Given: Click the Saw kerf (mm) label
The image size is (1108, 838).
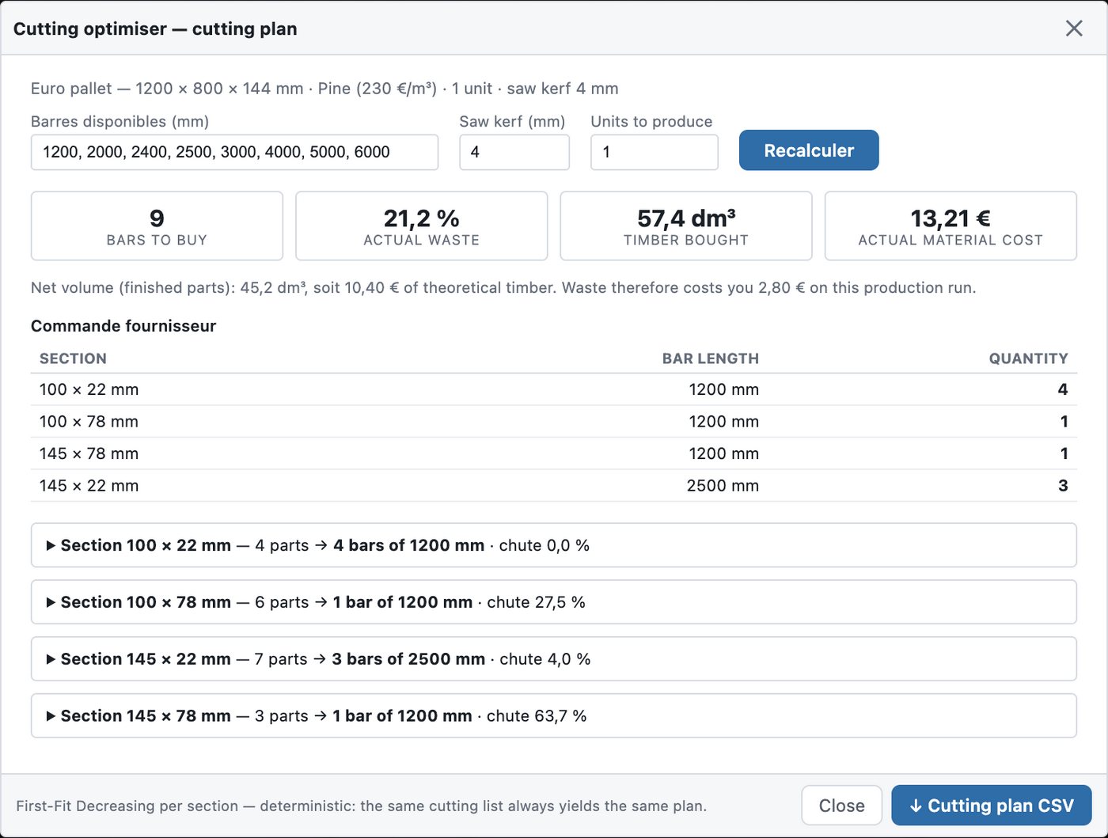Looking at the screenshot, I should (512, 122).
